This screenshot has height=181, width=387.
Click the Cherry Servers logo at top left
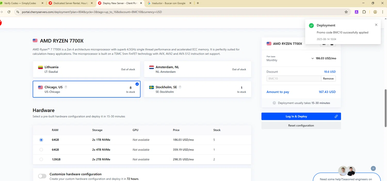[x=1, y=23]
